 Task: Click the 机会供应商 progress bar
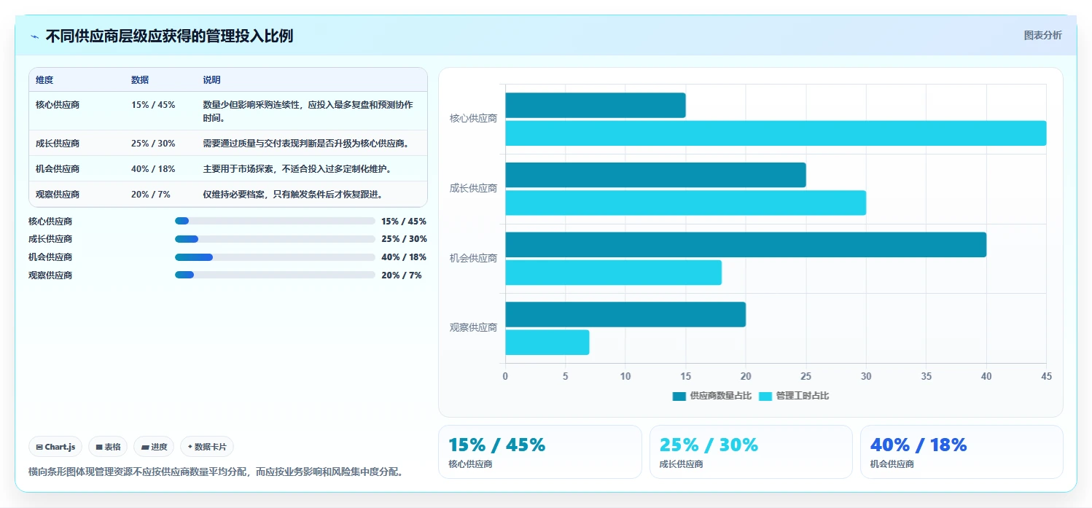(x=275, y=257)
